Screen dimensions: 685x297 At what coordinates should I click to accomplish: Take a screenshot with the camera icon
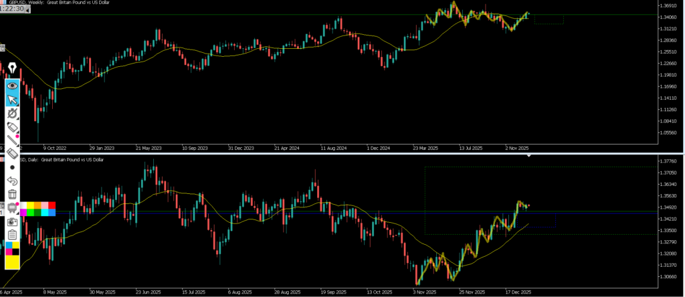click(x=12, y=221)
